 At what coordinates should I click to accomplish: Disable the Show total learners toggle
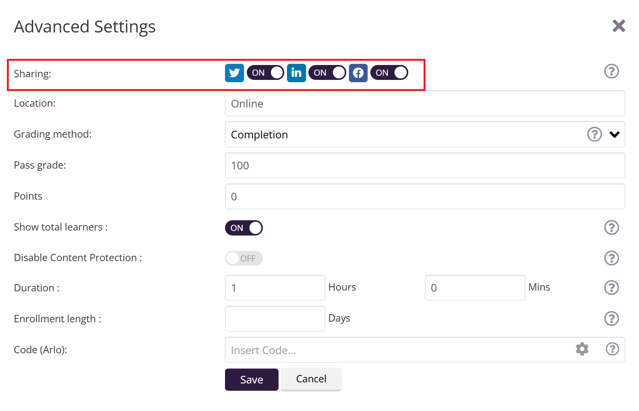point(244,228)
